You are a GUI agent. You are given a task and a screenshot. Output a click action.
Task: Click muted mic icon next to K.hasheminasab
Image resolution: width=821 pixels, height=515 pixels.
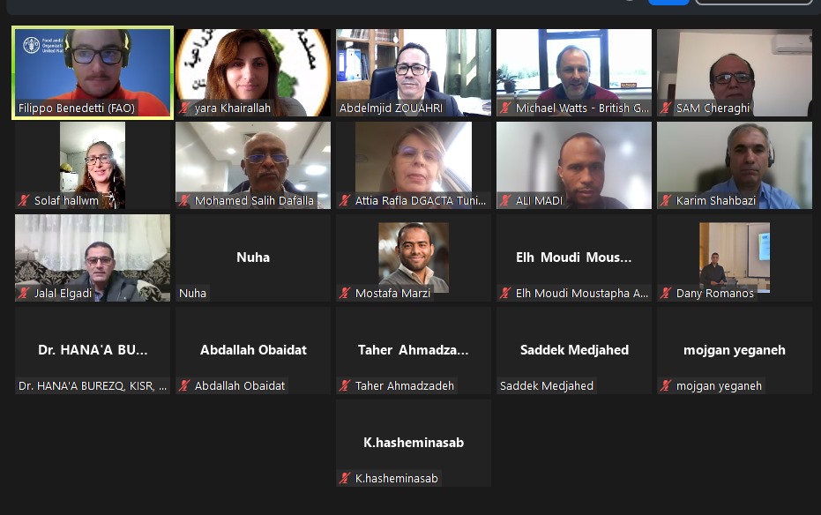(345, 478)
